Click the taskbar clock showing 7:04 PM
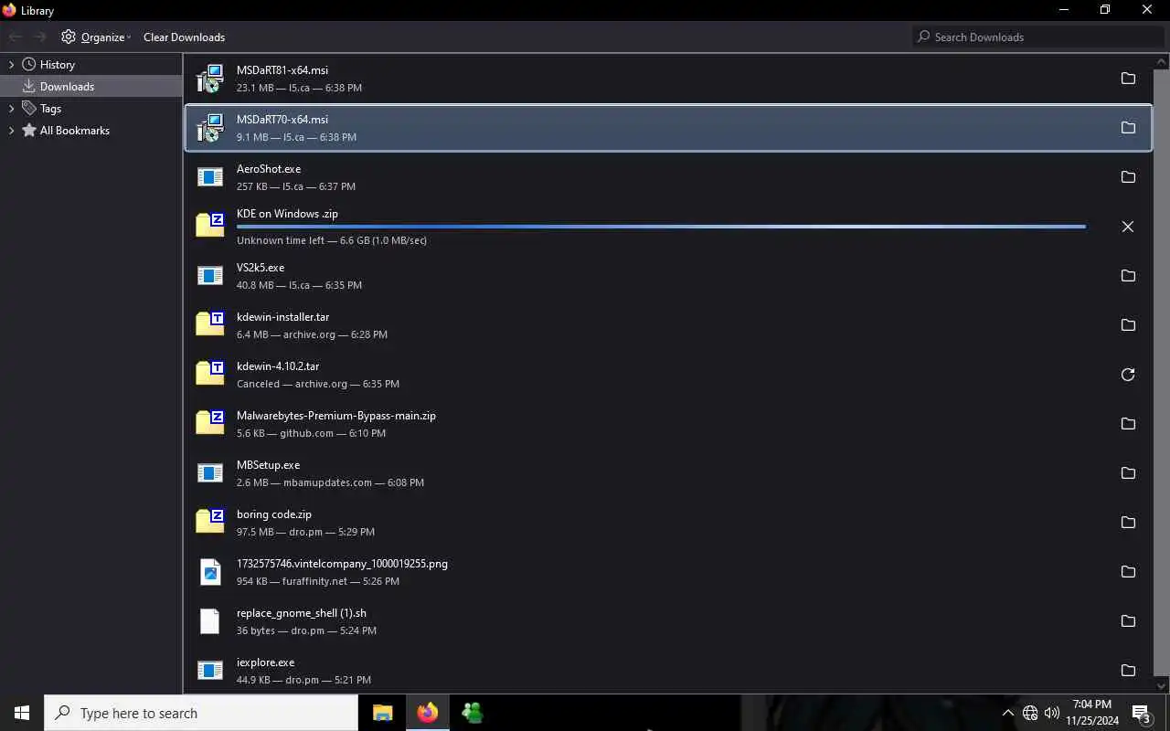1170x731 pixels. [x=1092, y=713]
